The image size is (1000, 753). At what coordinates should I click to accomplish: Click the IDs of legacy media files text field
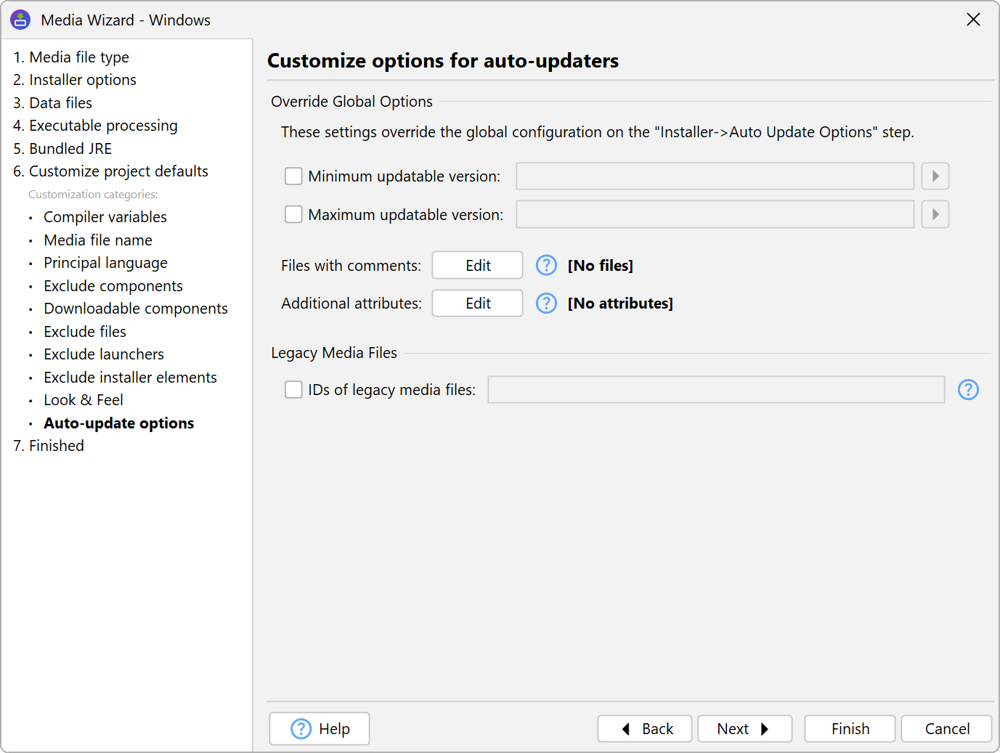pos(715,390)
